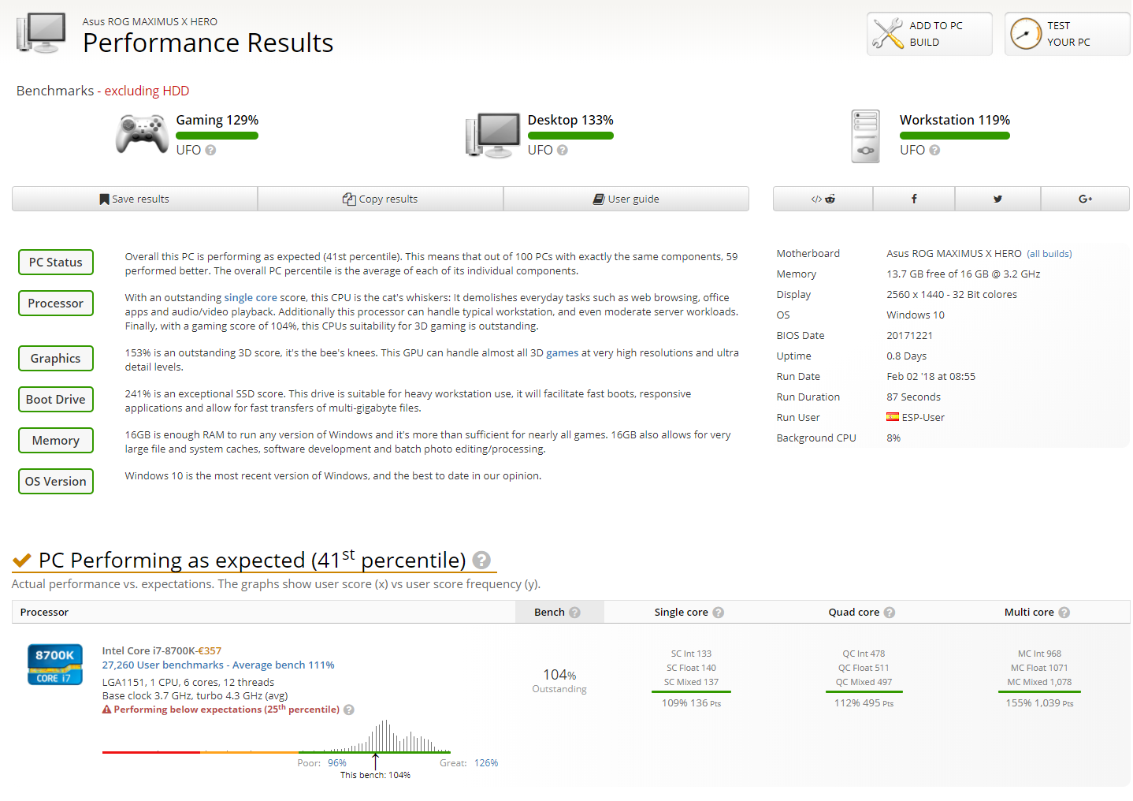Open the 27,260 User benchmarks link
Image resolution: width=1133 pixels, height=801 pixels.
[x=218, y=665]
